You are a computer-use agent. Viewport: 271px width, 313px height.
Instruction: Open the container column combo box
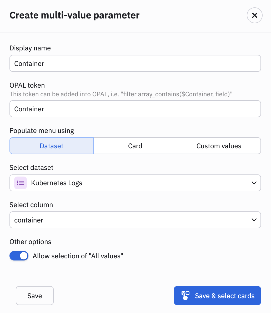tap(135, 220)
